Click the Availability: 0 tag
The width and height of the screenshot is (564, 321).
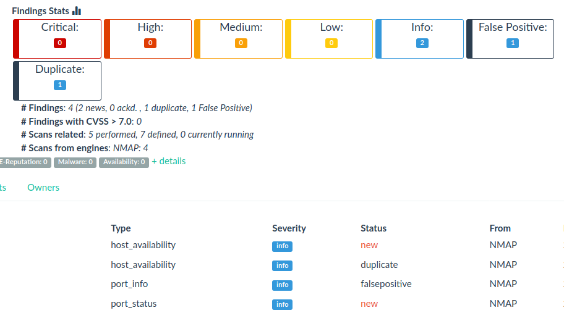(x=124, y=162)
